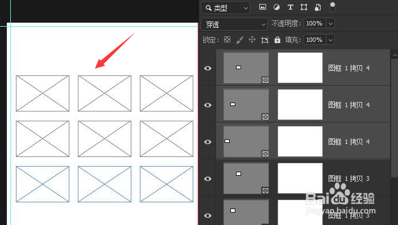398x225 pixels.
Task: Lock transparent pixels checkerboard icon
Action: pyautogui.click(x=227, y=40)
